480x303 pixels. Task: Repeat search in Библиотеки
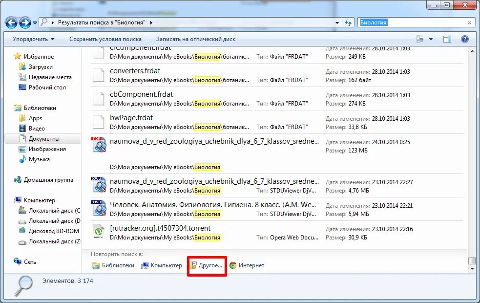tap(113, 265)
